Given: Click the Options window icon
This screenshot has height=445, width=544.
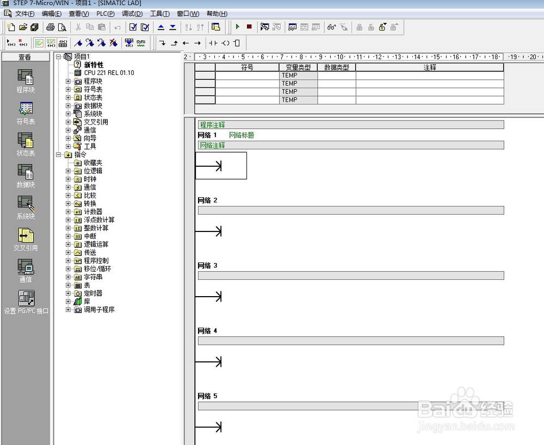Looking at the screenshot, I should pos(216,27).
